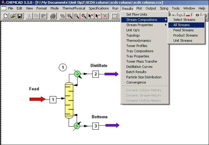Select the yellow distillation column unit

tap(69, 100)
